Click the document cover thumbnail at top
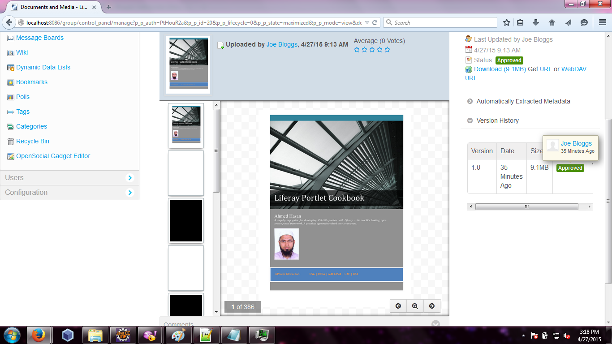 click(x=188, y=65)
